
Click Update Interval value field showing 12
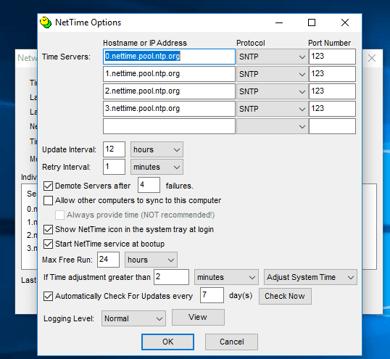(x=114, y=149)
